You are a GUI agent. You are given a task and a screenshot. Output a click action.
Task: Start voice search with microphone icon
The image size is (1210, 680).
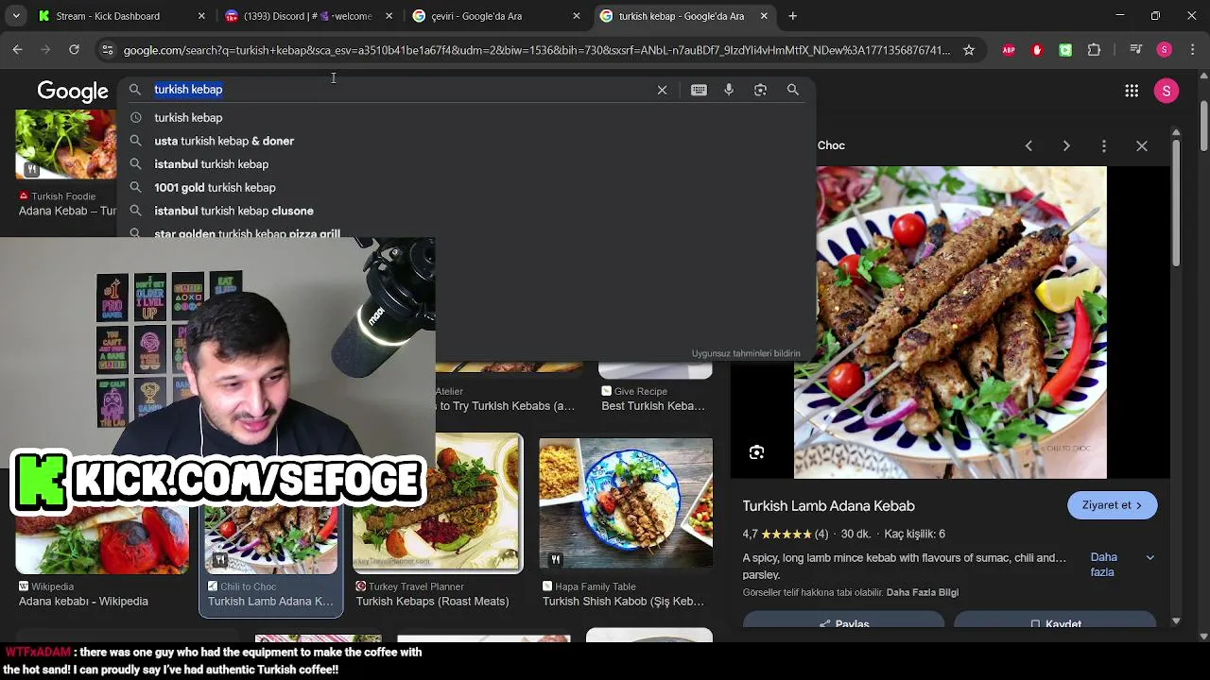pos(729,90)
